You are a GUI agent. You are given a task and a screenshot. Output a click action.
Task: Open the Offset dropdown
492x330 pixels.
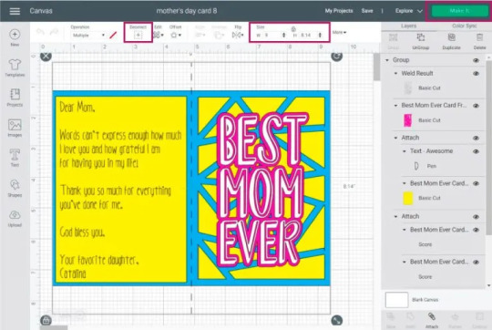click(x=176, y=36)
